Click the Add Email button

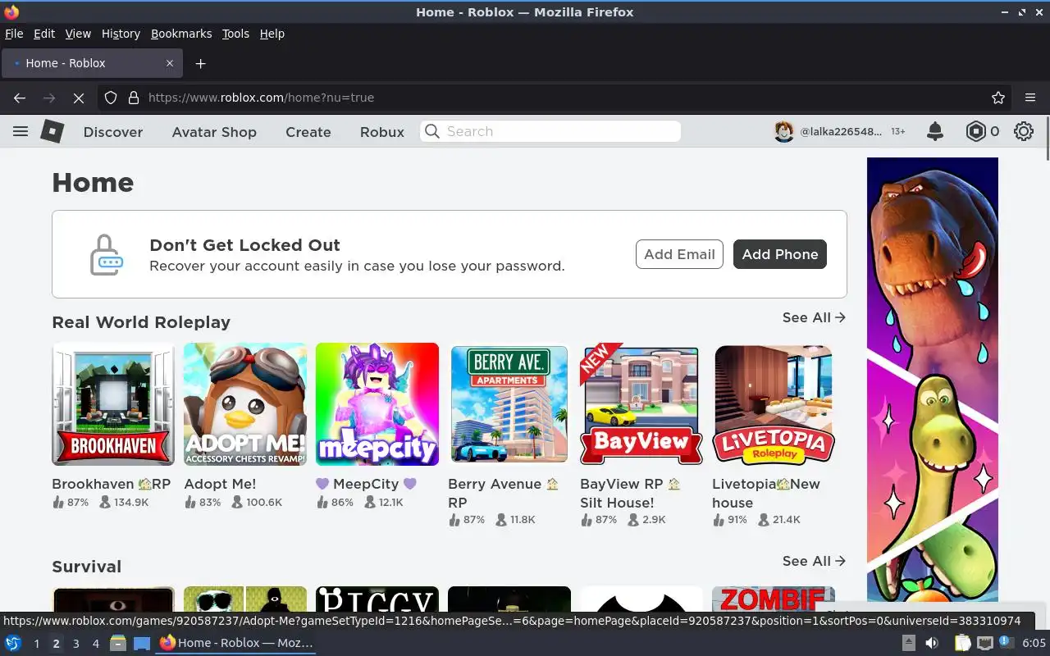pyautogui.click(x=679, y=254)
